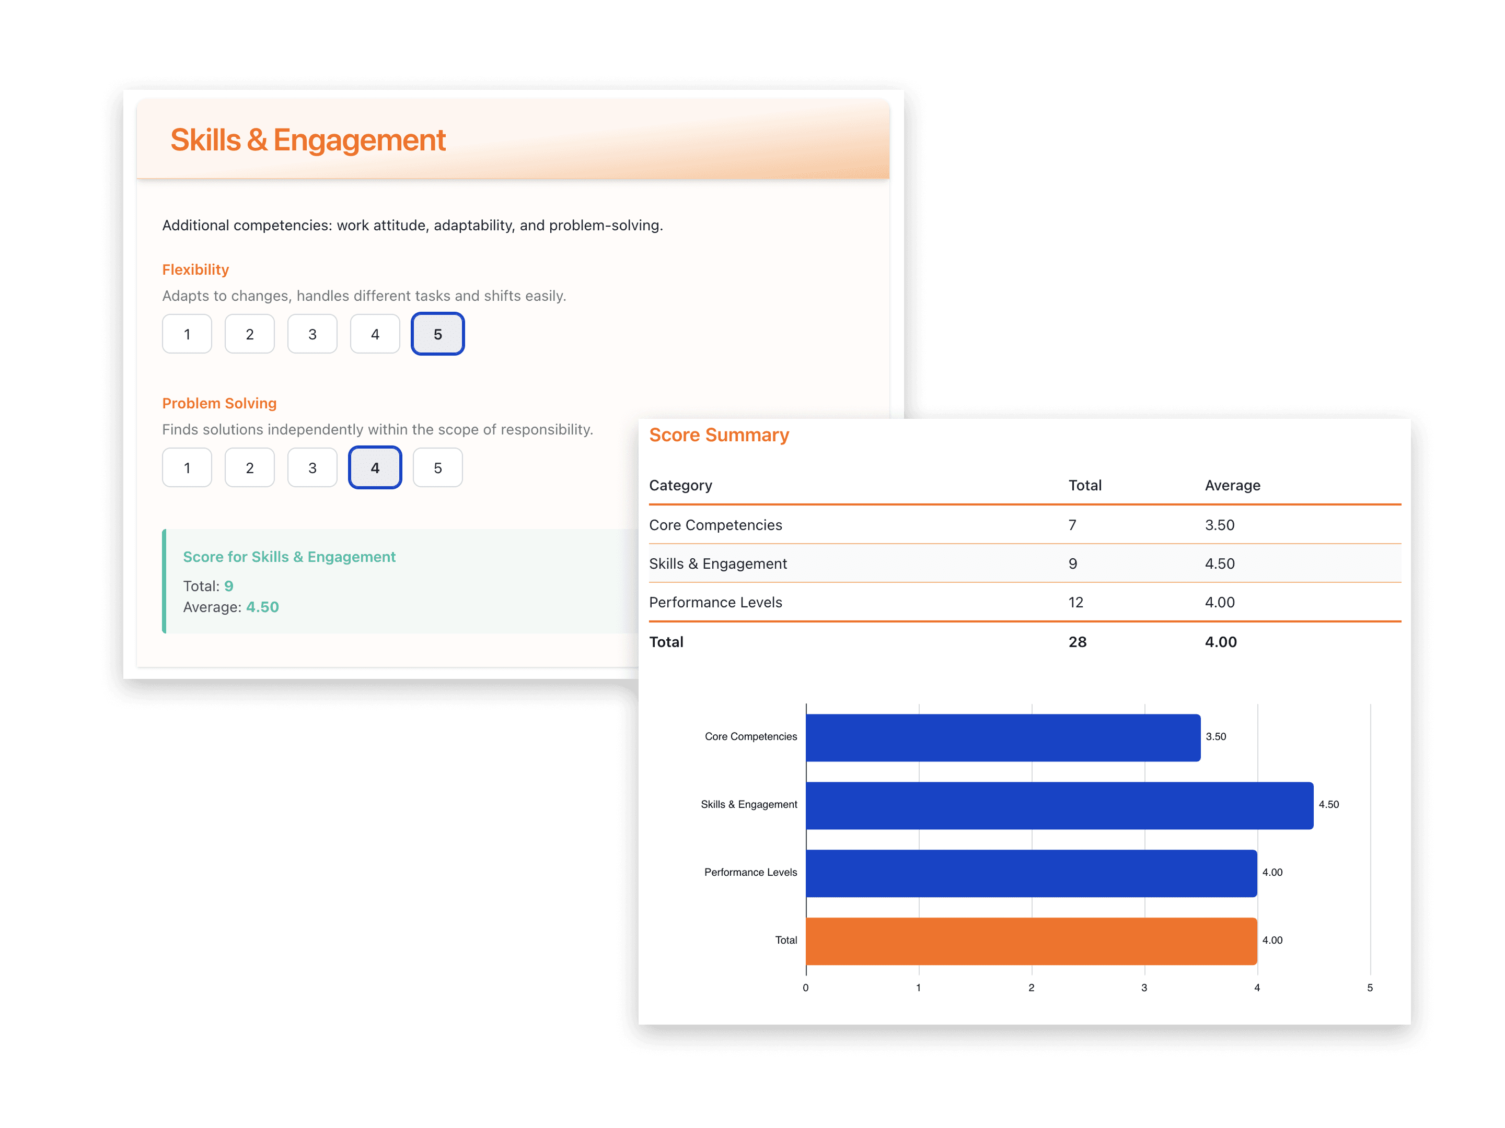Click the Problem Solving section label

[x=219, y=403]
